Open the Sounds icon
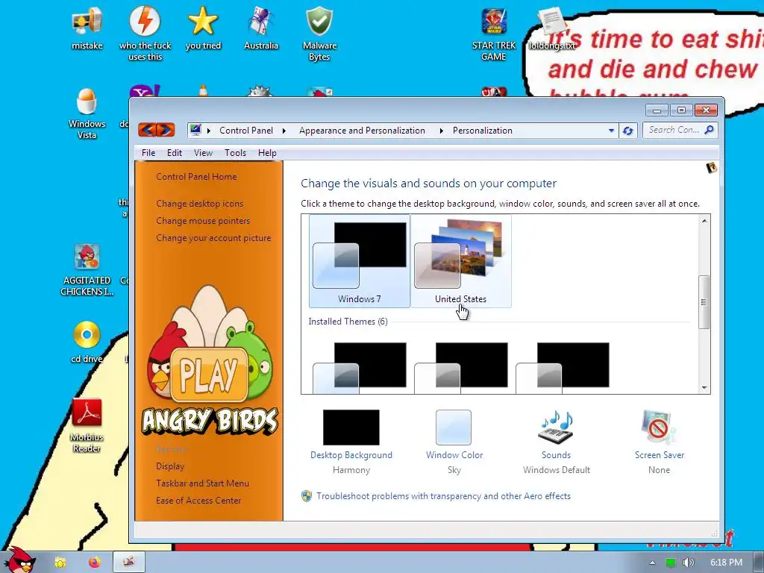The height and width of the screenshot is (573, 764). click(556, 428)
